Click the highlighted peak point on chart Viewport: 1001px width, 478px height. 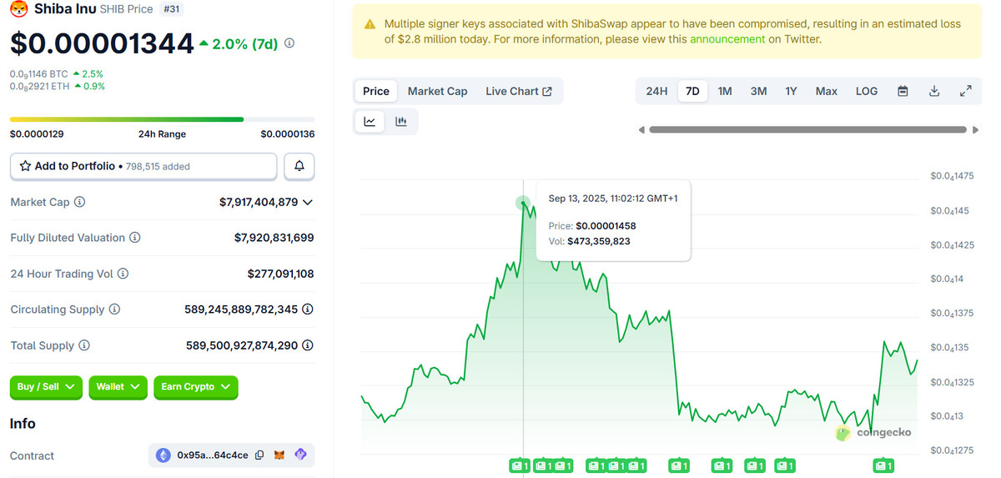click(523, 202)
